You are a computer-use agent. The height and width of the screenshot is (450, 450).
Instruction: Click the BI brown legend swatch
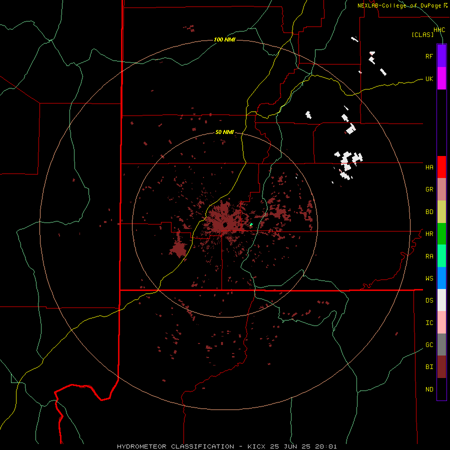441,367
